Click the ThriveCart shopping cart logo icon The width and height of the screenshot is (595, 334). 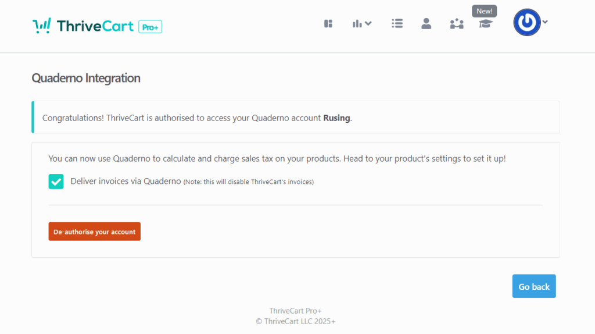click(42, 26)
